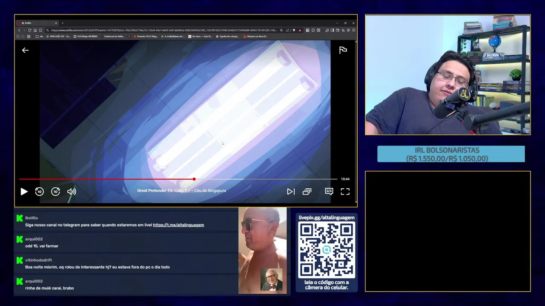545x306 pixels.
Task: Open Significado código bookmark
Action: (227, 37)
